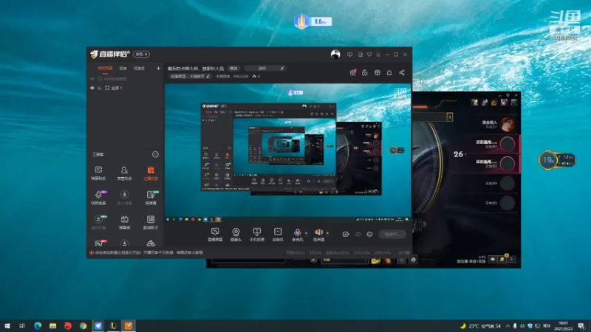Edit the game category tag under the title
The image size is (591, 332).
tap(190, 76)
